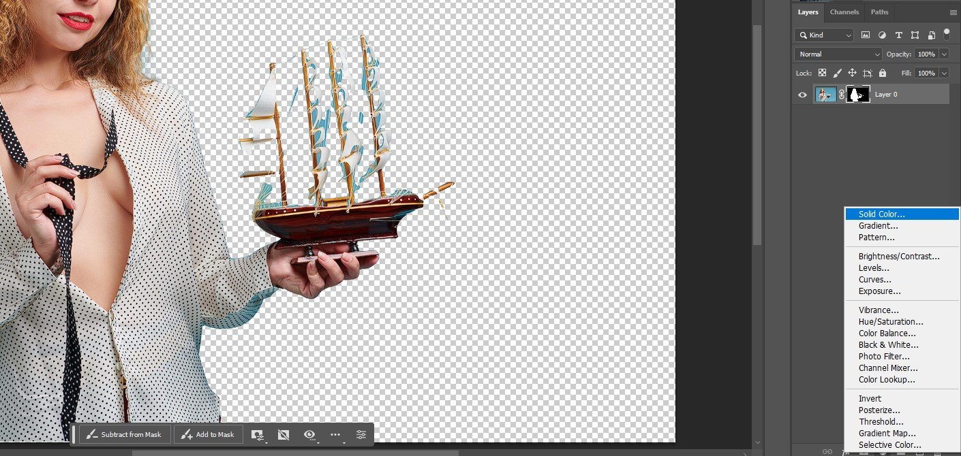Select Channel Mixer adjustment

(x=902, y=368)
